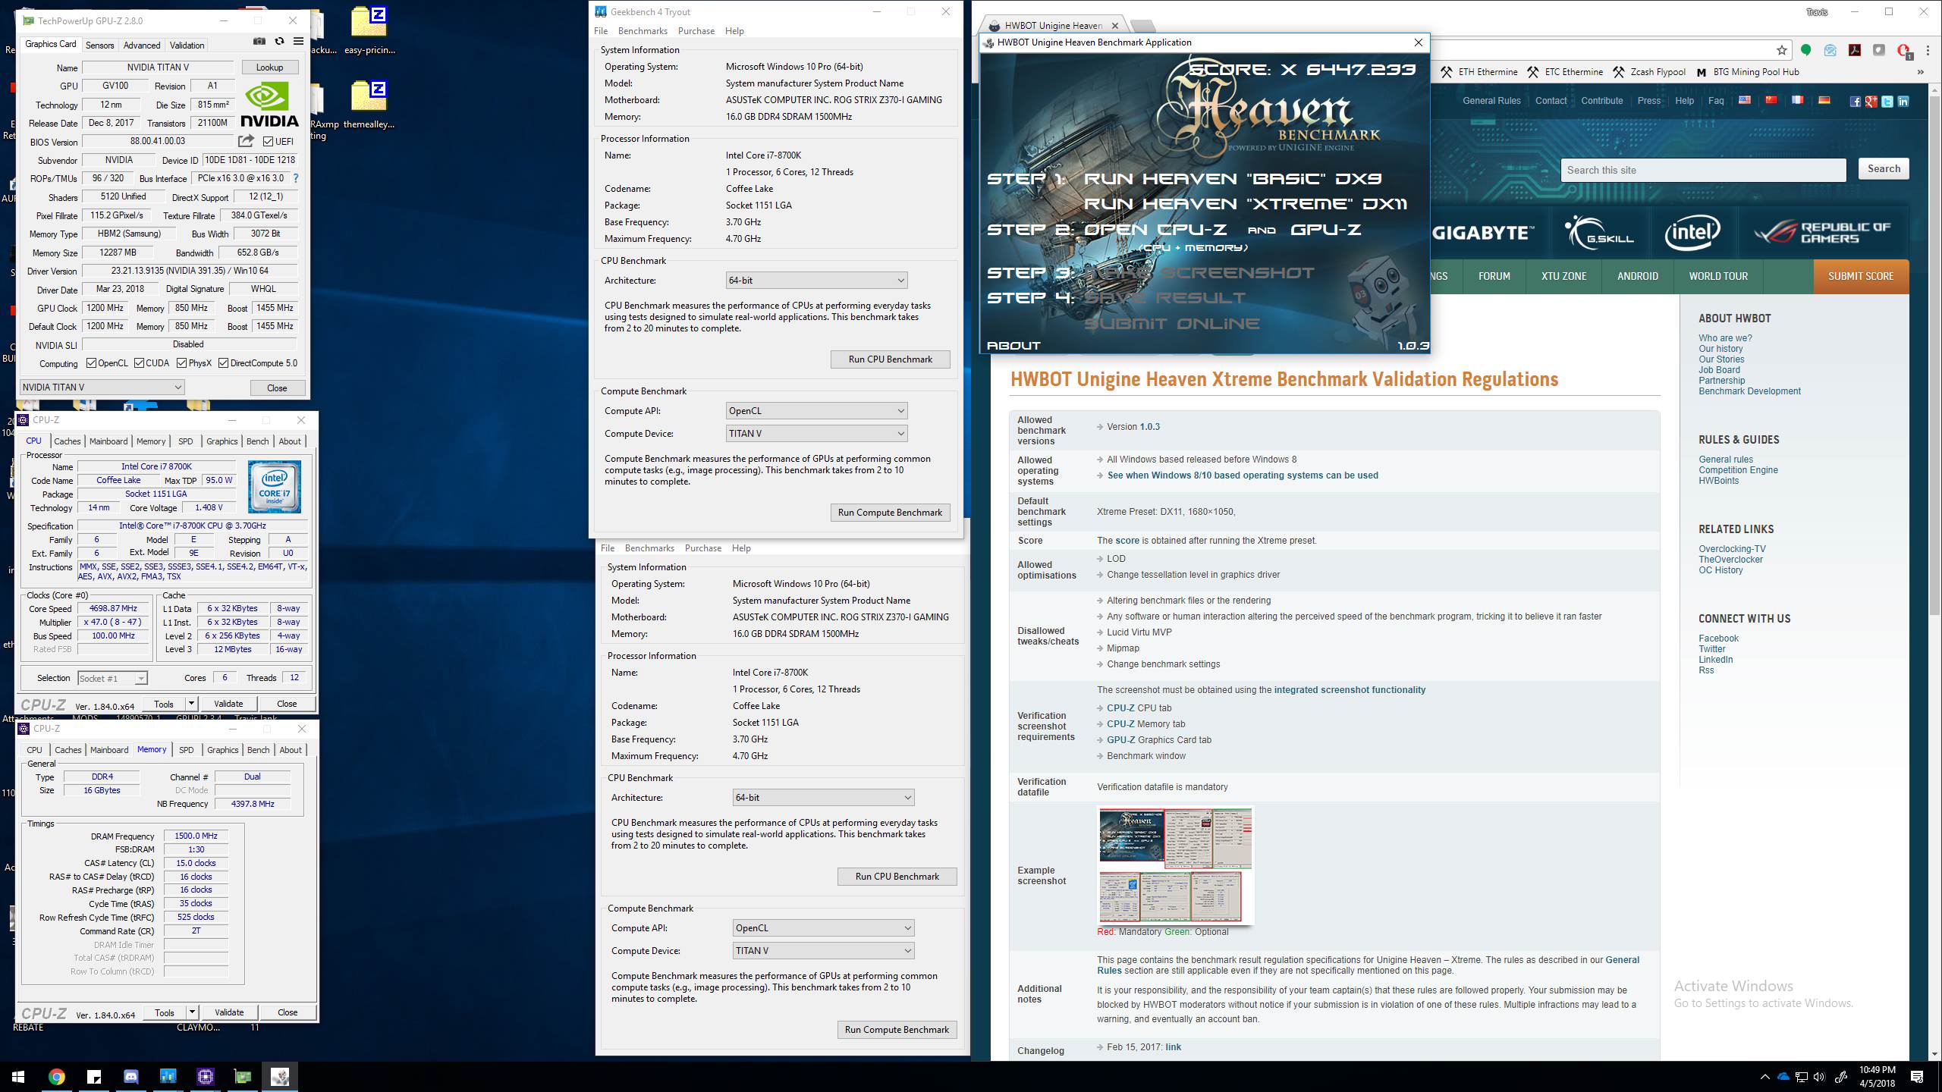Screen dimensions: 1942x1092
Task: Click Adobe Acrobat extension icon in Chrome
Action: (1855, 50)
